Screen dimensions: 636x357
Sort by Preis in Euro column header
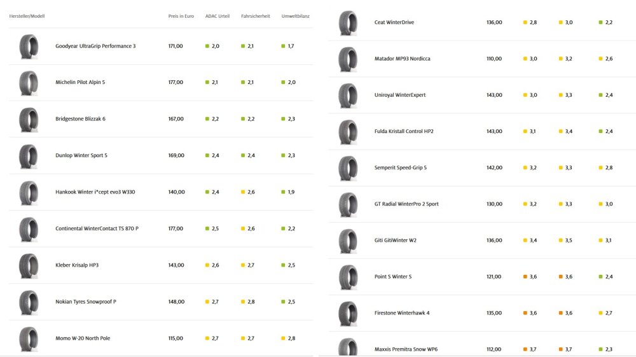click(x=181, y=17)
